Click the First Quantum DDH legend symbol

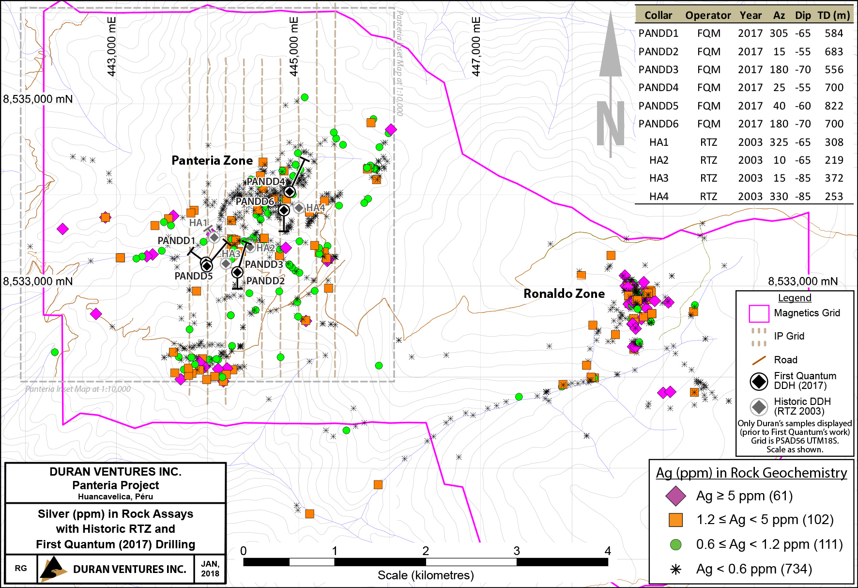[759, 381]
